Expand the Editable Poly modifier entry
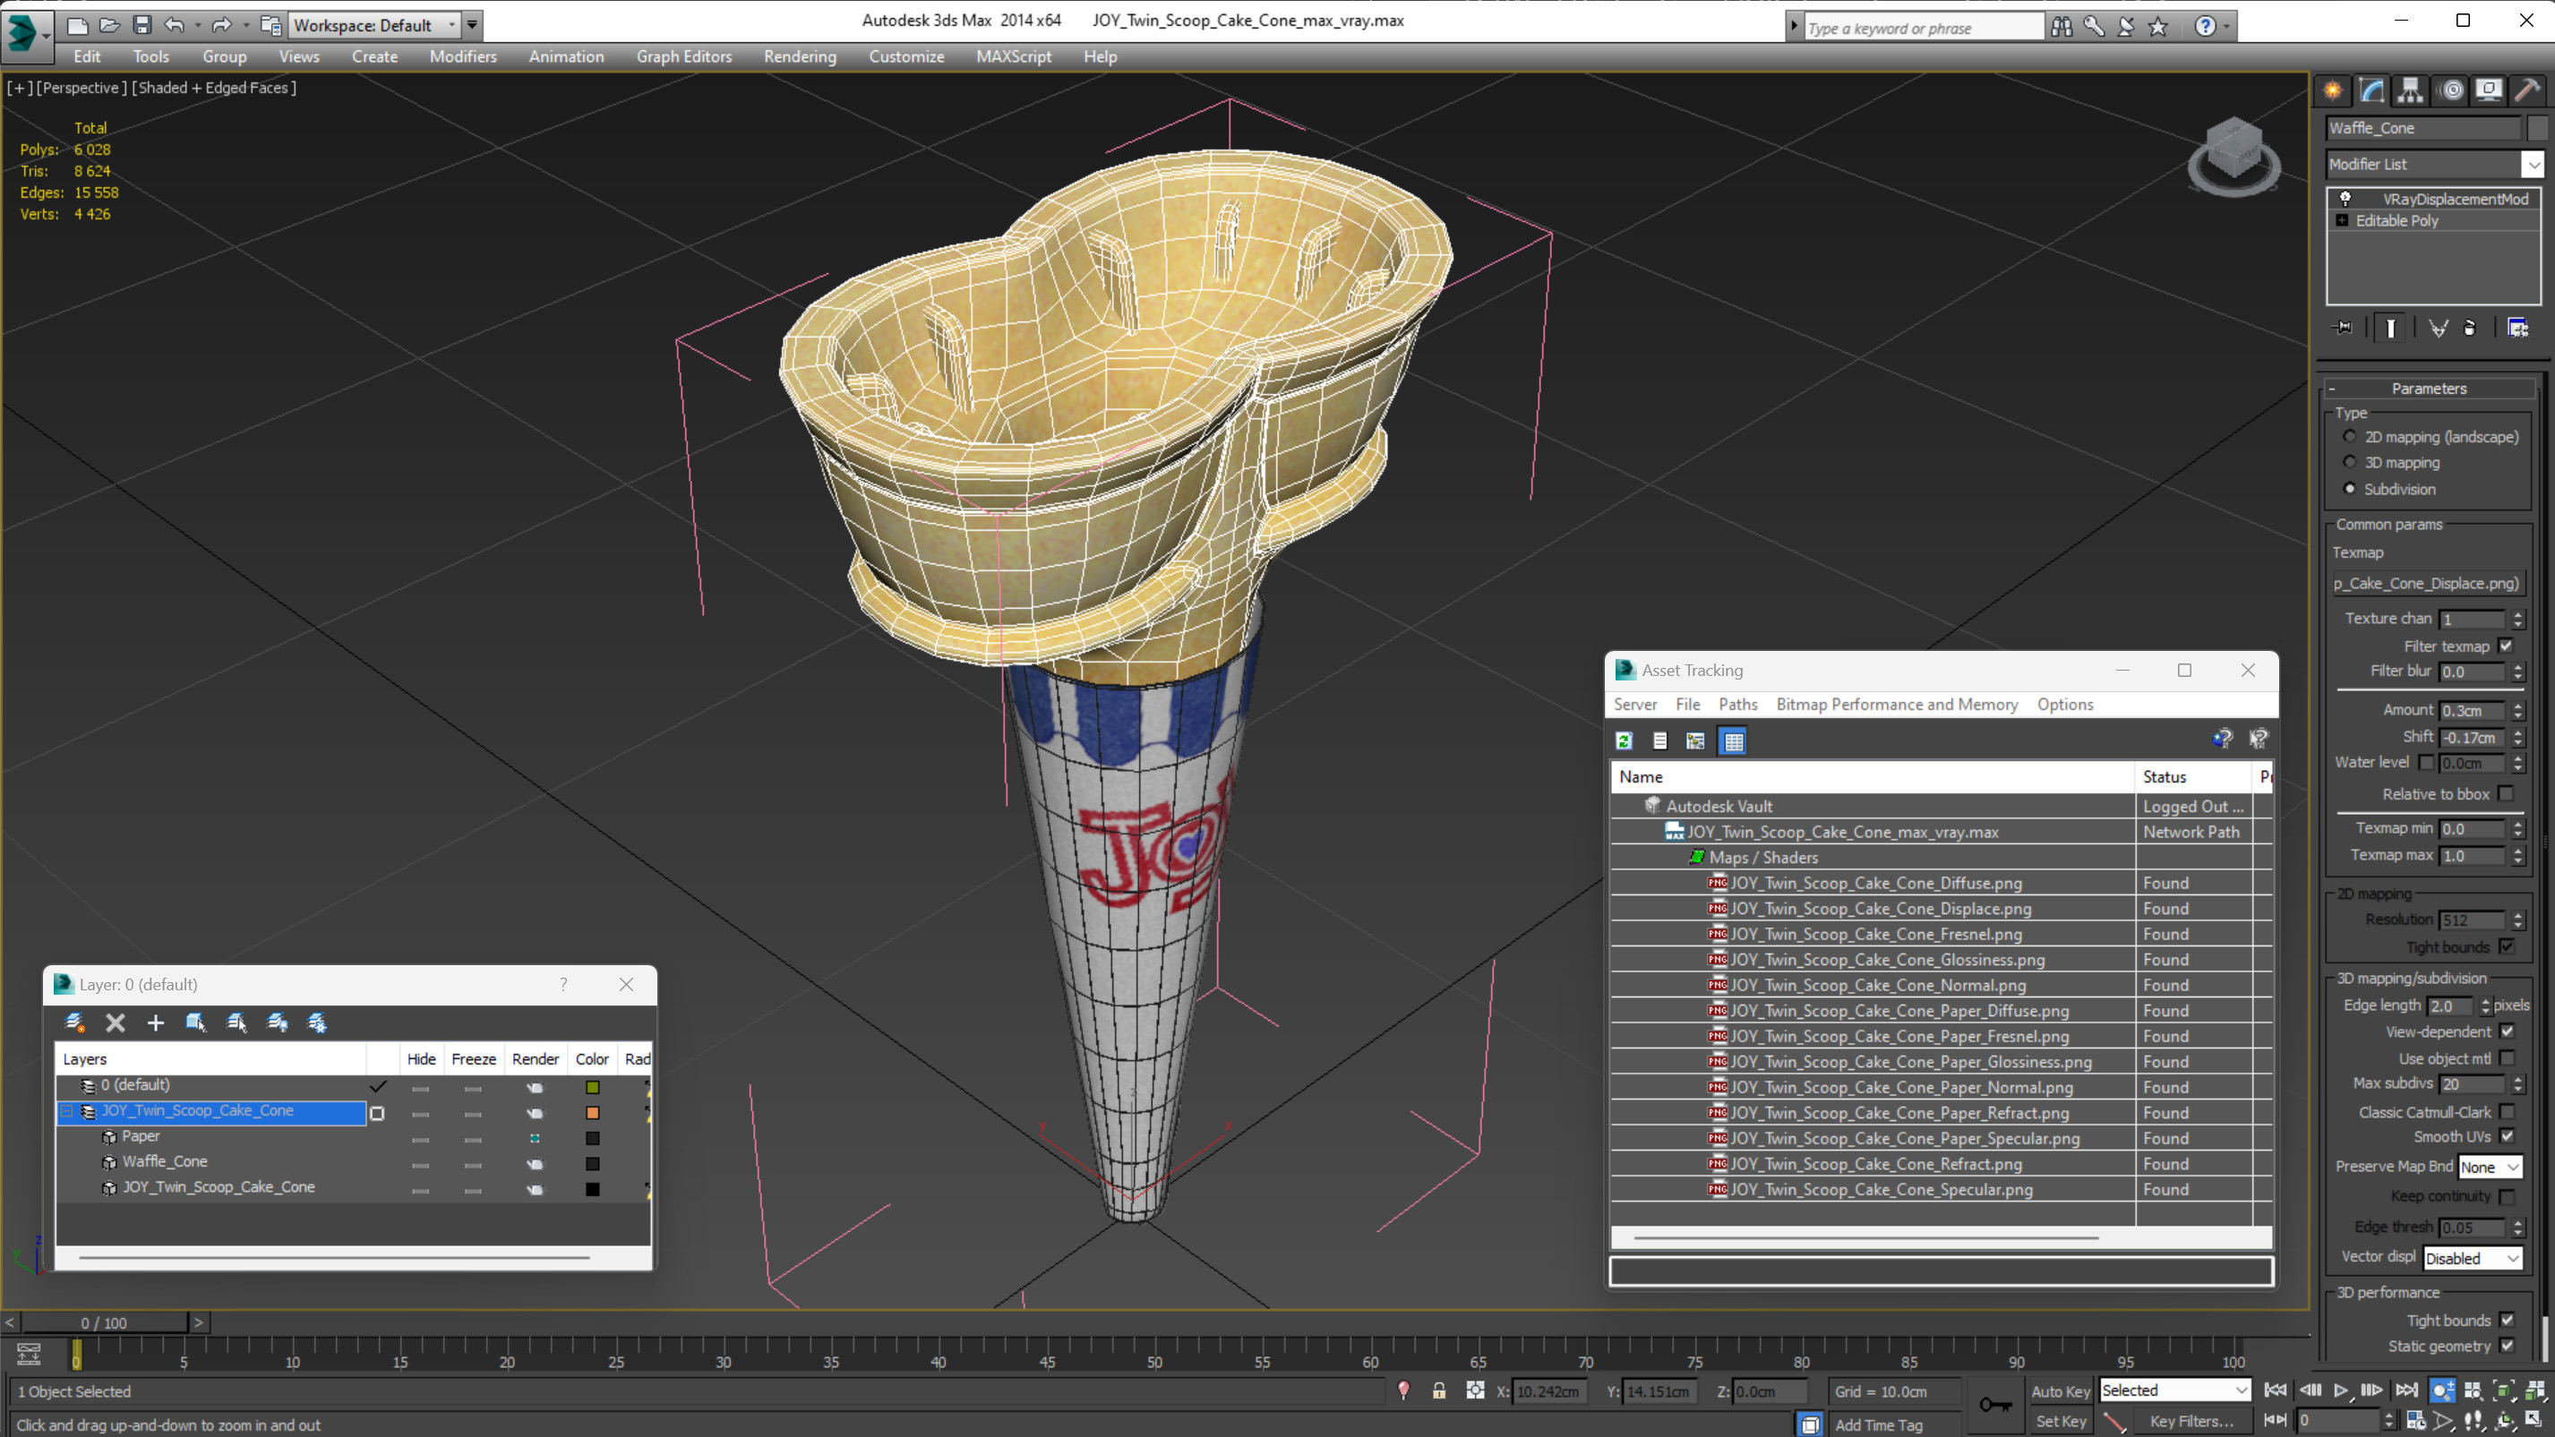Image resolution: width=2555 pixels, height=1437 pixels. (x=2342, y=220)
